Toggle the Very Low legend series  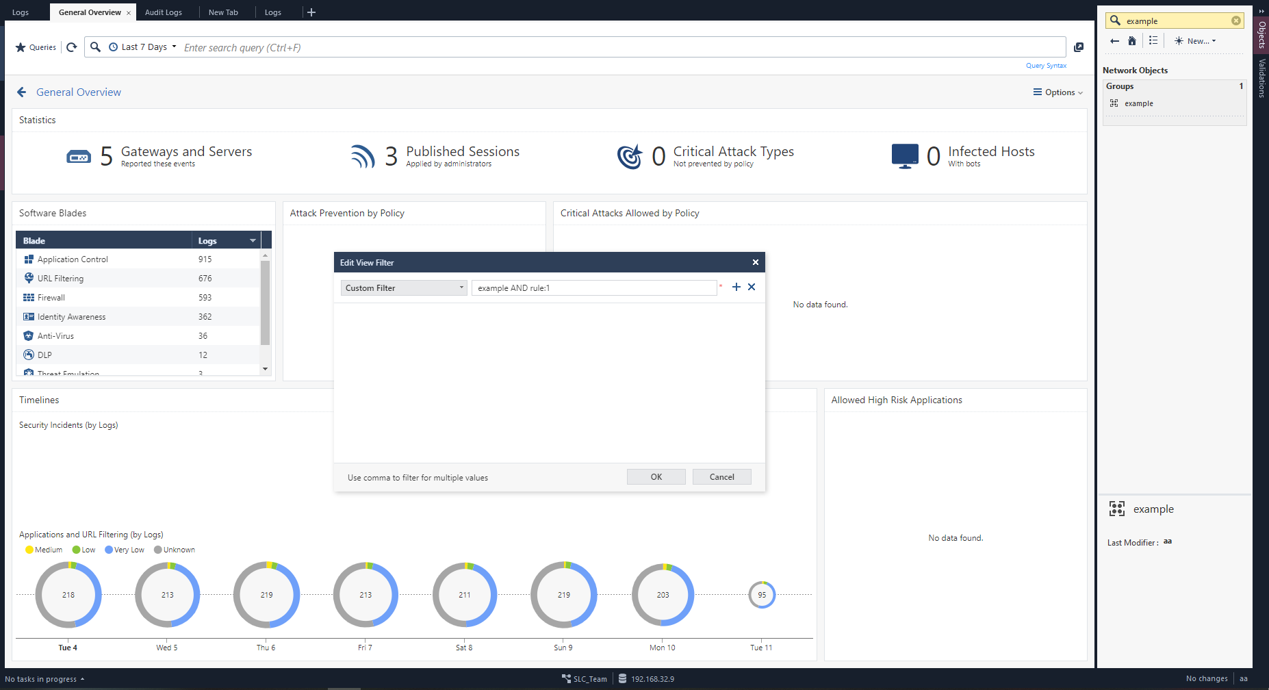click(x=125, y=550)
